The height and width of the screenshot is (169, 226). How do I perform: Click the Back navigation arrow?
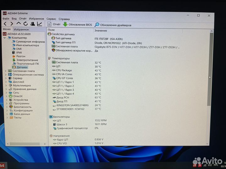point(5,24)
